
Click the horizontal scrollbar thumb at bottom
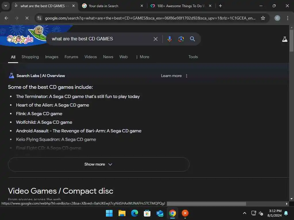pyautogui.click(x=206, y=204)
